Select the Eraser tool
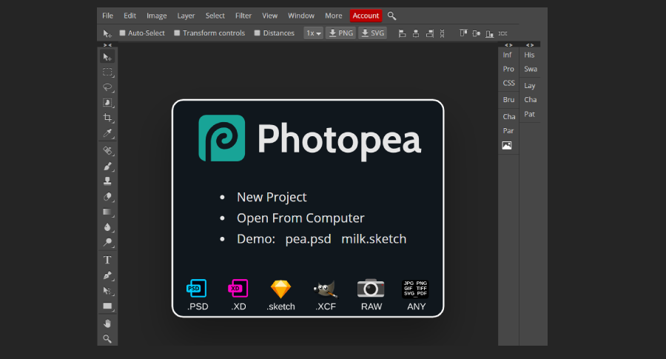The height and width of the screenshot is (359, 666). (x=107, y=197)
